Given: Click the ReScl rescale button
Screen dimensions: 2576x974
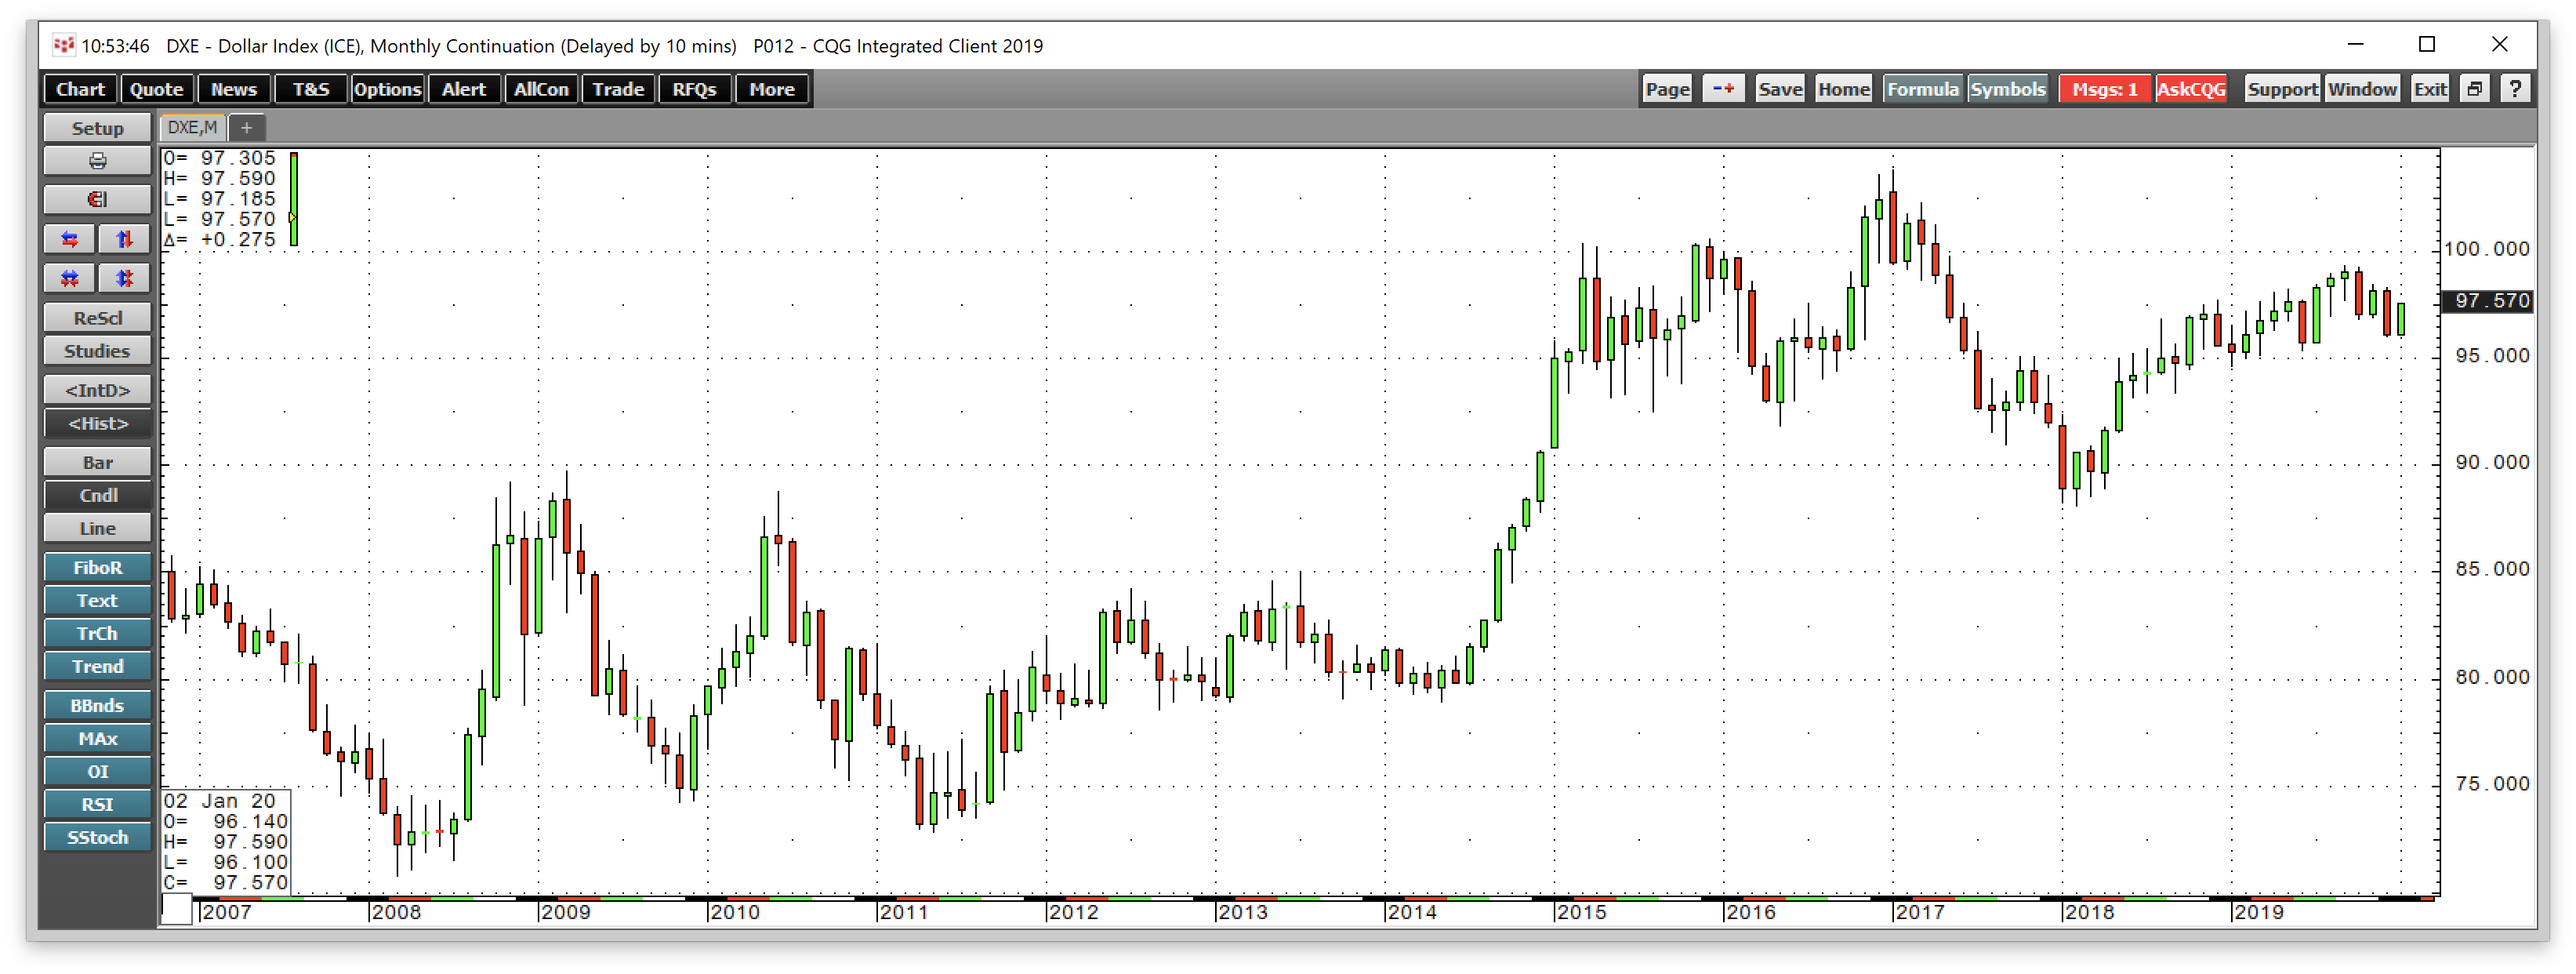Looking at the screenshot, I should [97, 318].
